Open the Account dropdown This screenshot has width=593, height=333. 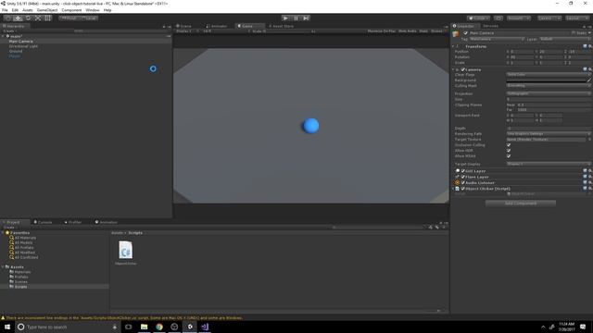click(x=519, y=18)
